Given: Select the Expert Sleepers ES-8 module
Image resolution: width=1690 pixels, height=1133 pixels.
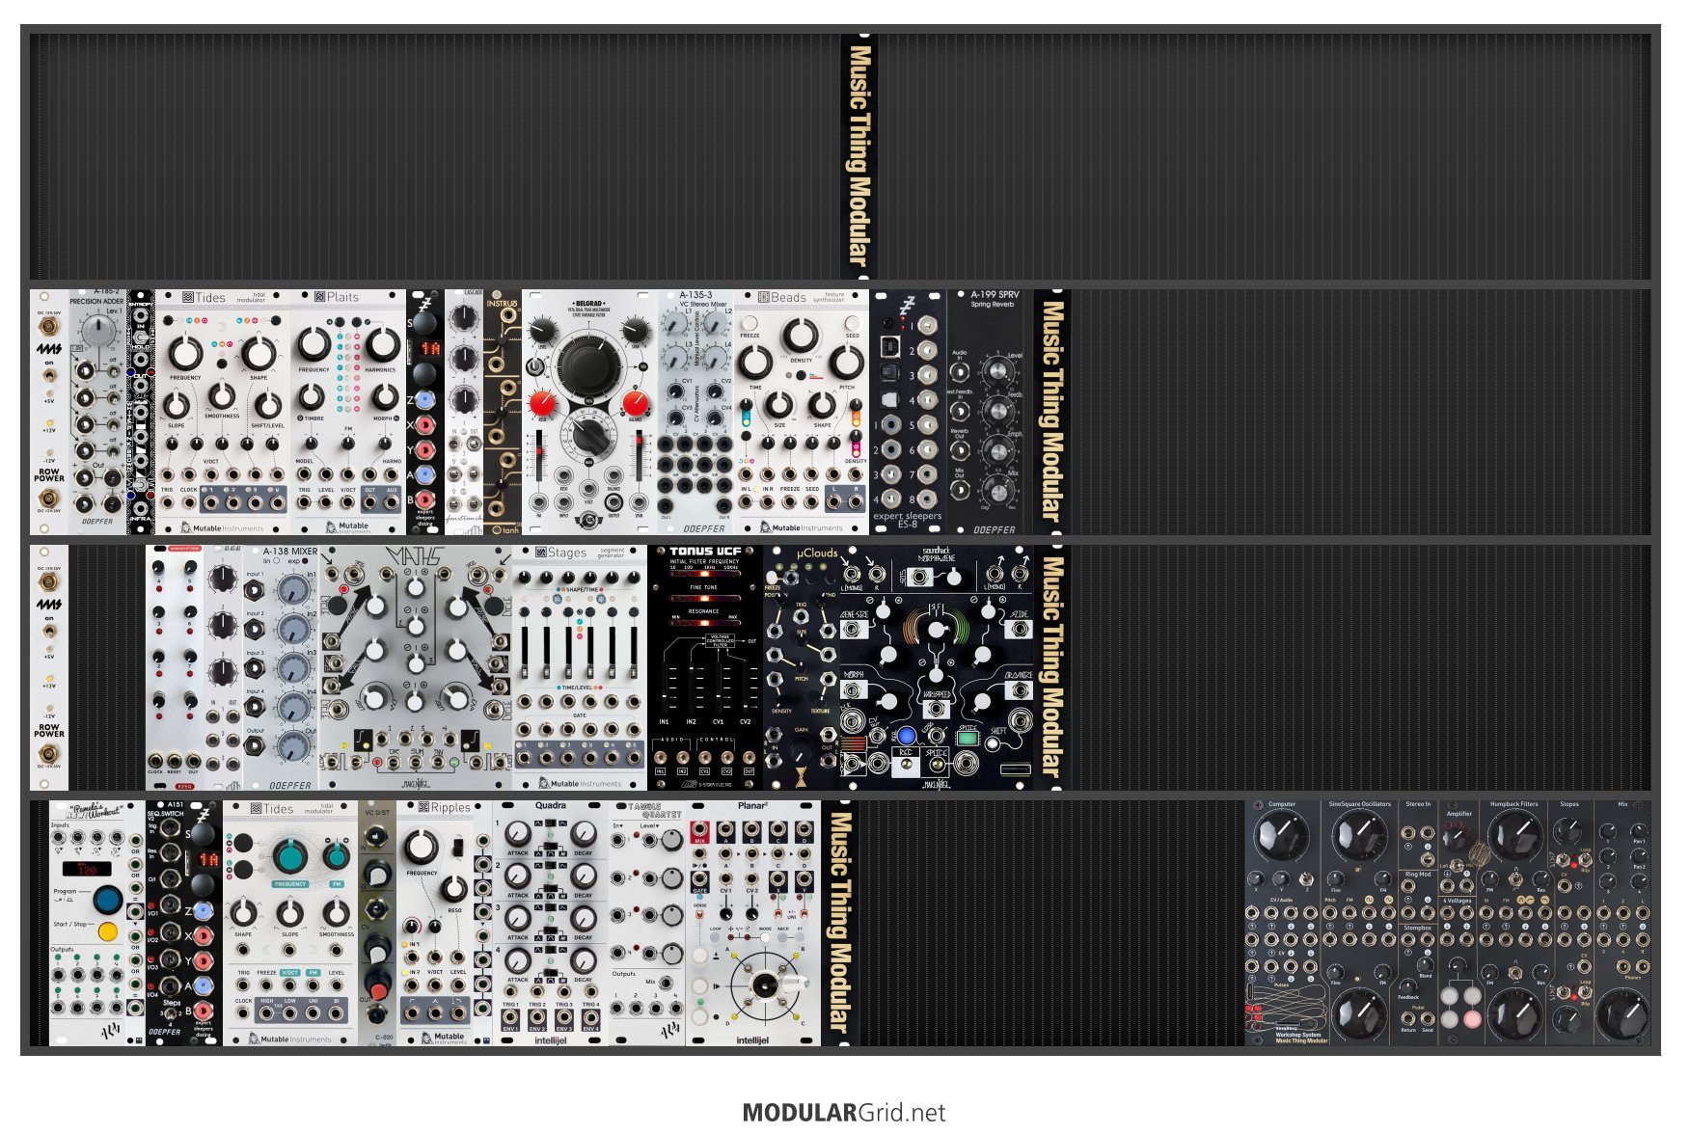Looking at the screenshot, I should coord(908,413).
